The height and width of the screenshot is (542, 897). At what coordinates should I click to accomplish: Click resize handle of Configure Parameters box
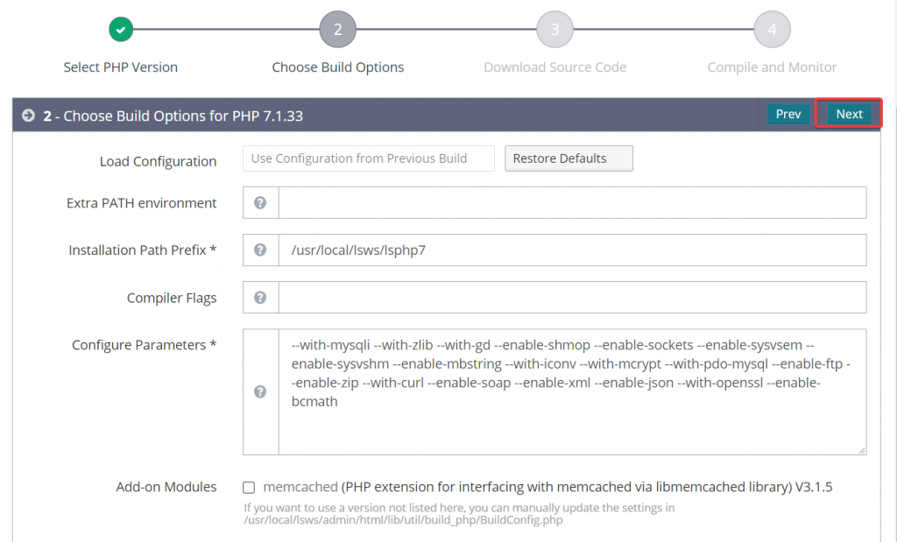862,451
